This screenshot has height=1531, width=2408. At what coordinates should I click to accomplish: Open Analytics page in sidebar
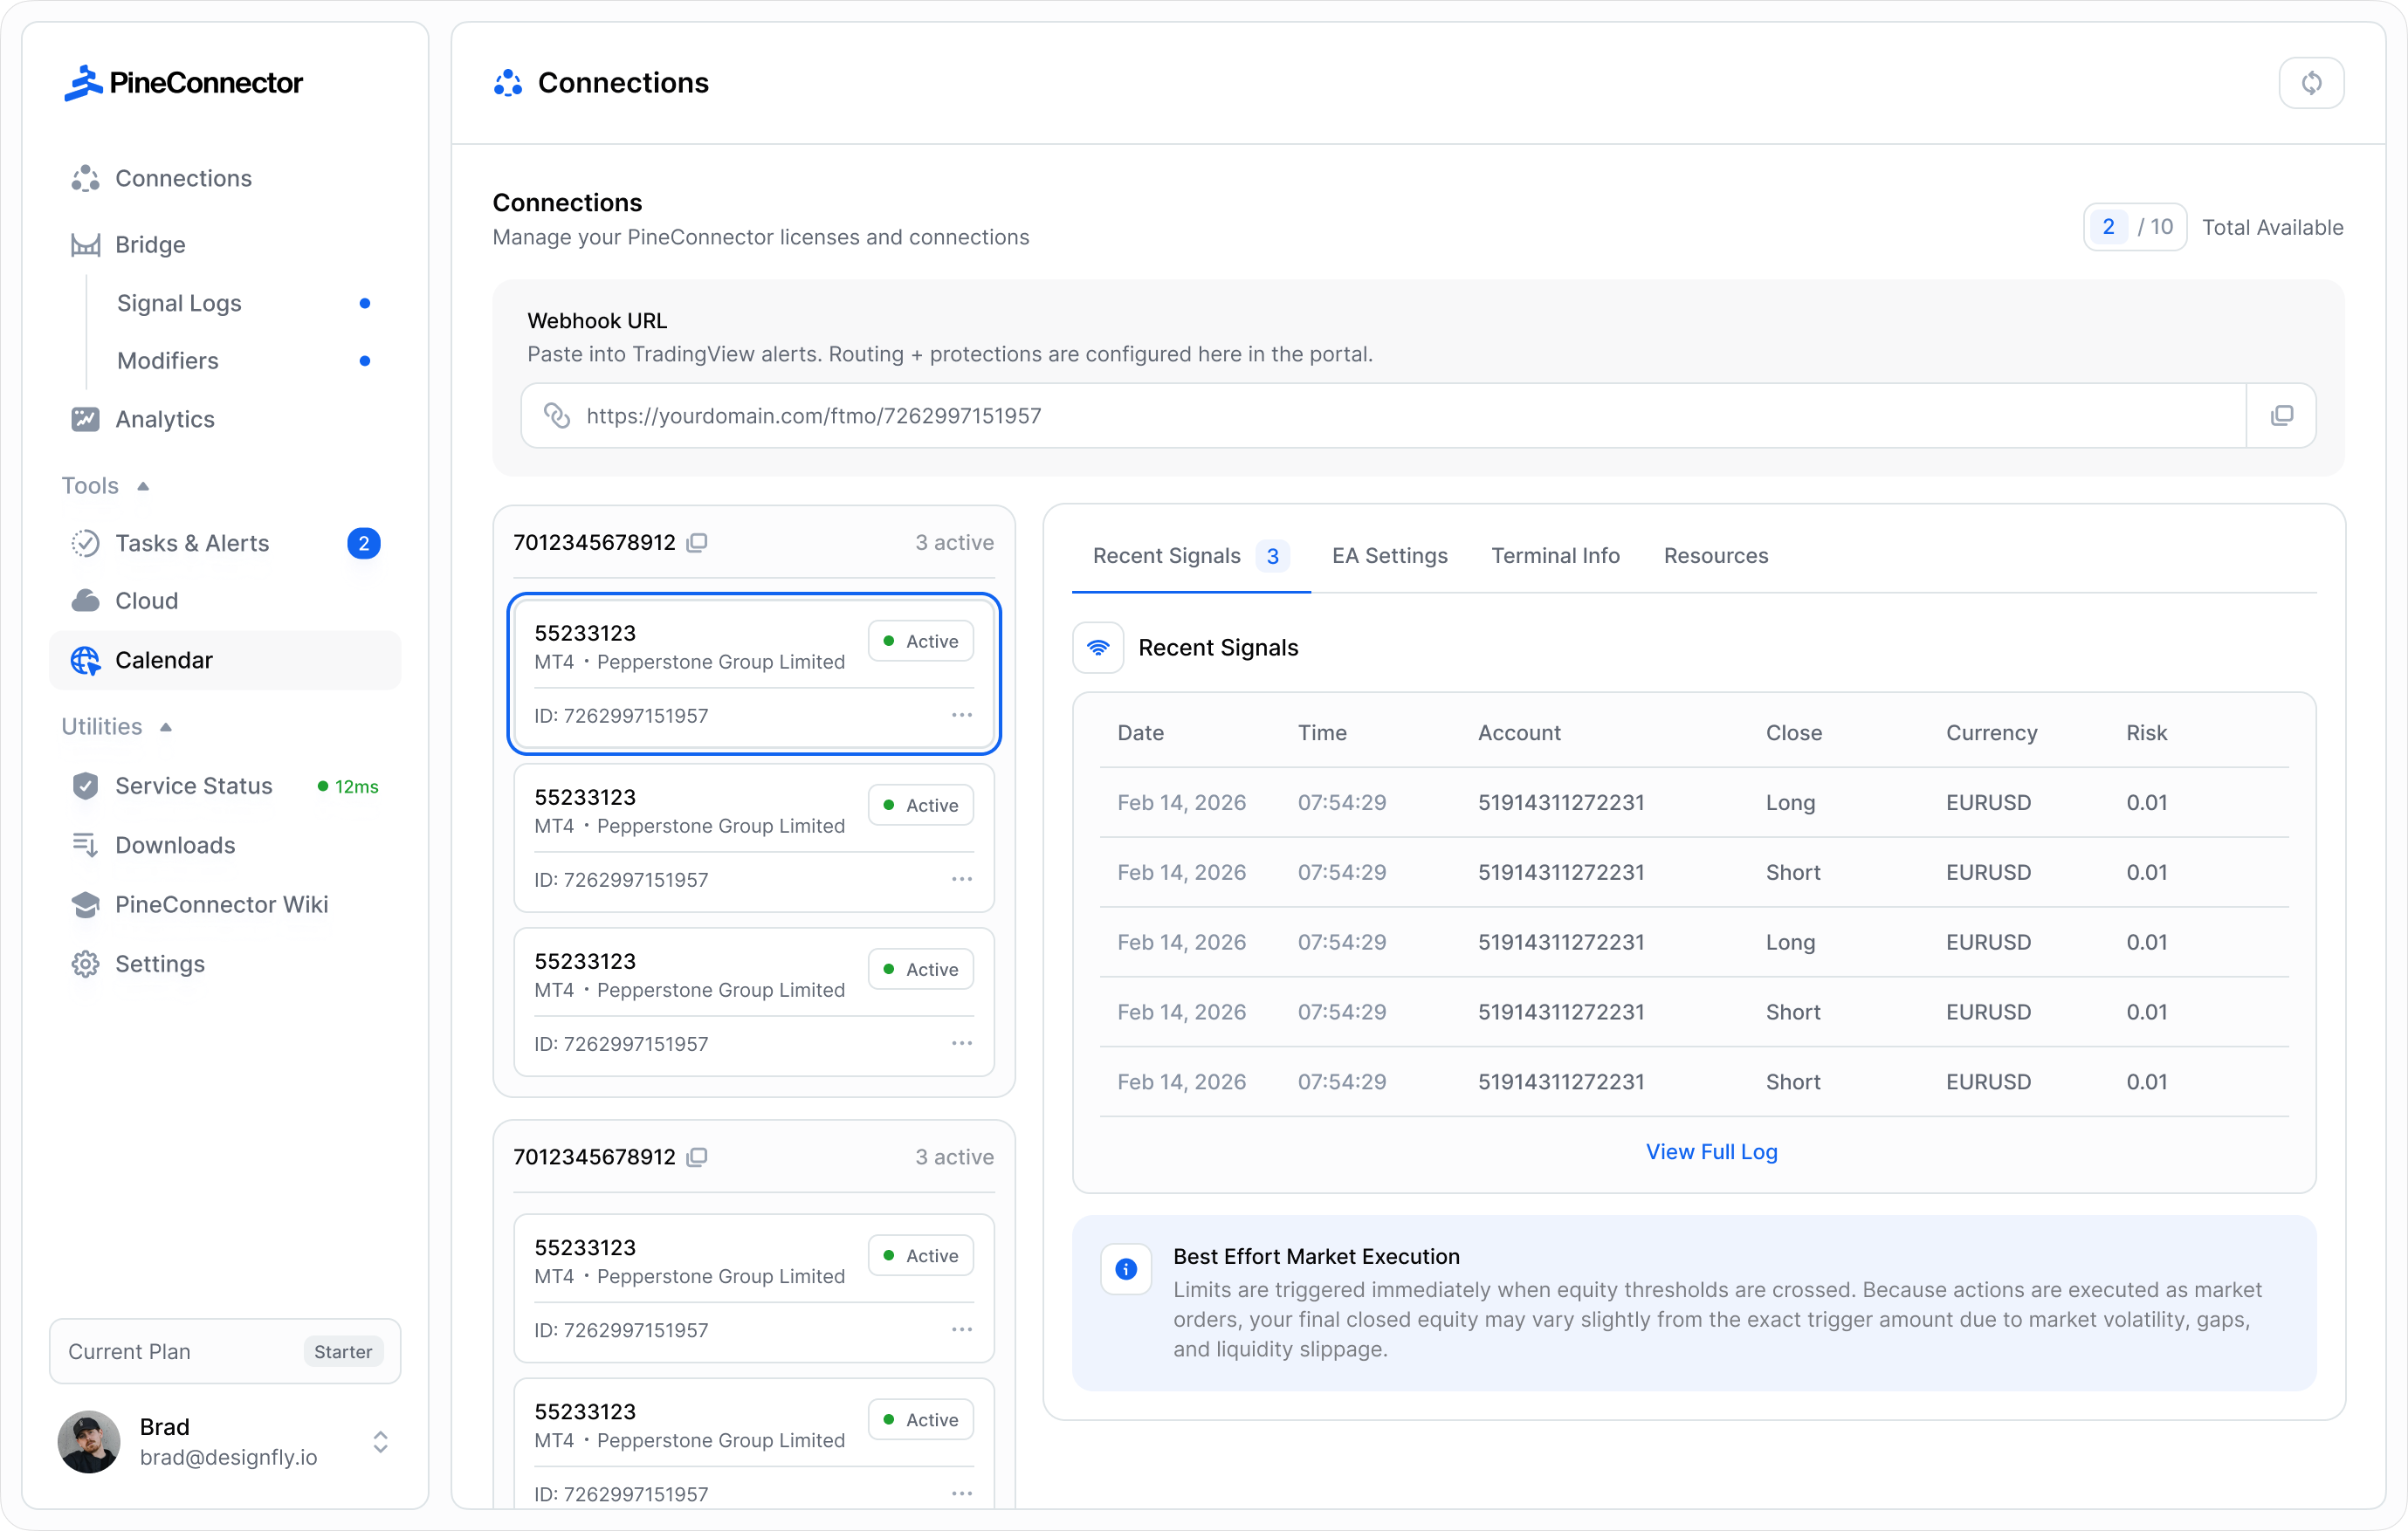pyautogui.click(x=164, y=419)
